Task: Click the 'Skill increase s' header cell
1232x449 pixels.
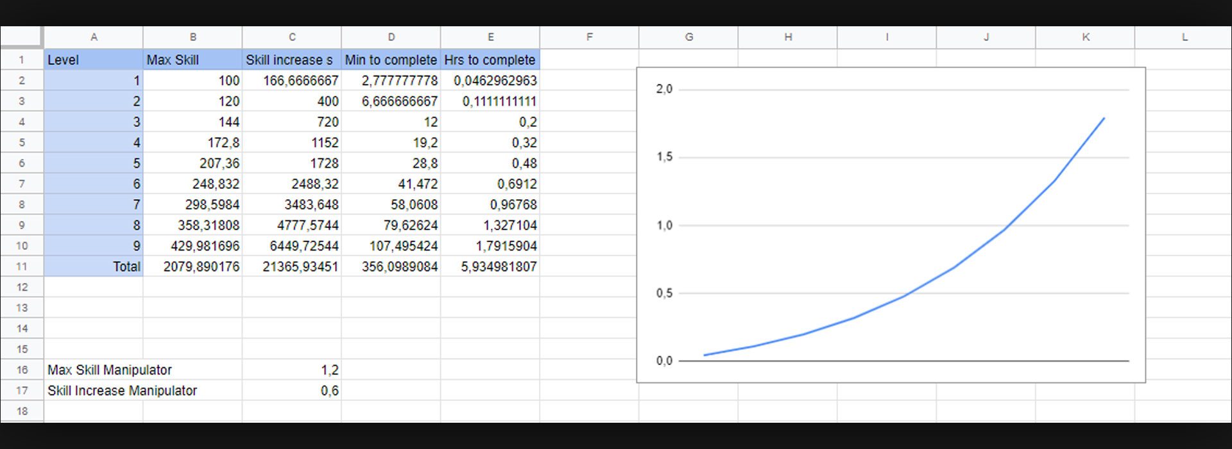Action: 292,60
